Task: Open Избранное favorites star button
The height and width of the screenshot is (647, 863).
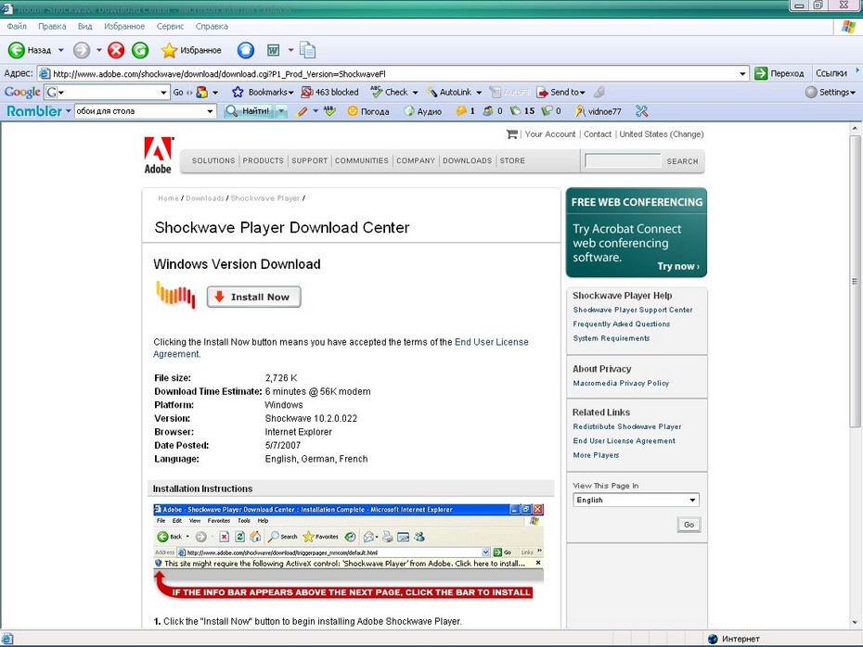Action: tap(191, 50)
